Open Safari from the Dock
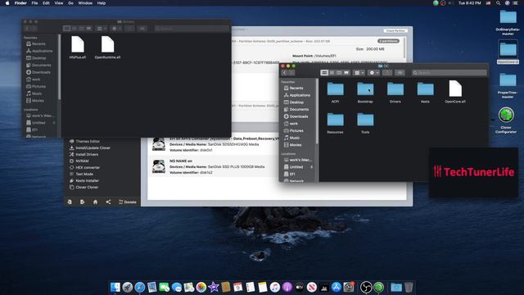This screenshot has width=524, height=295. coord(140,288)
